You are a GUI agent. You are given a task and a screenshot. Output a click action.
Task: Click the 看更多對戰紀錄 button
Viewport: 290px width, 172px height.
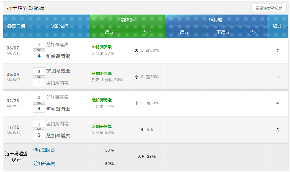coord(269,8)
